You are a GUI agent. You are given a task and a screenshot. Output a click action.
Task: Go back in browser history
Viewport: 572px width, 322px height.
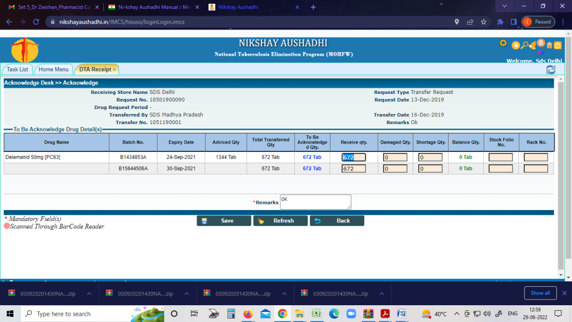(9, 22)
